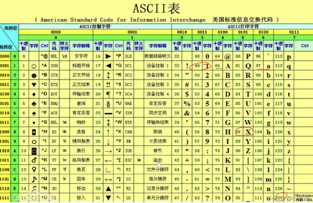Click the \0 escape character cell
Image resolution: width=313 pixels, height=203 pixels.
click(x=64, y=56)
